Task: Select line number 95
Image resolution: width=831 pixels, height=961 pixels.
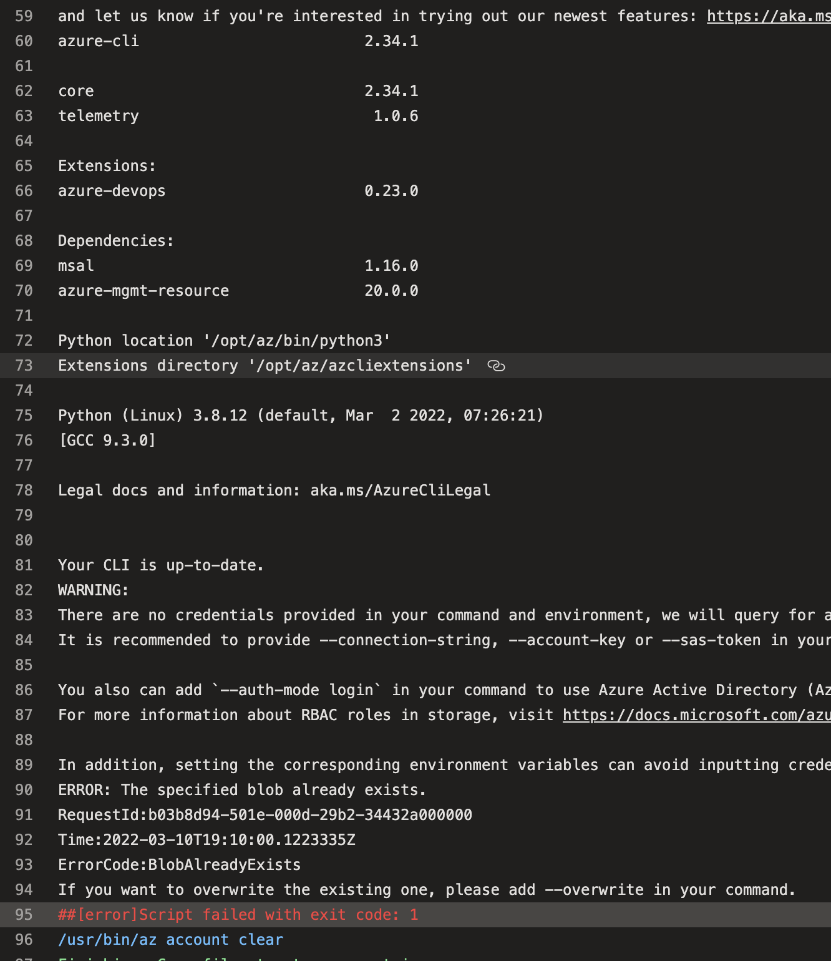Action: click(24, 915)
